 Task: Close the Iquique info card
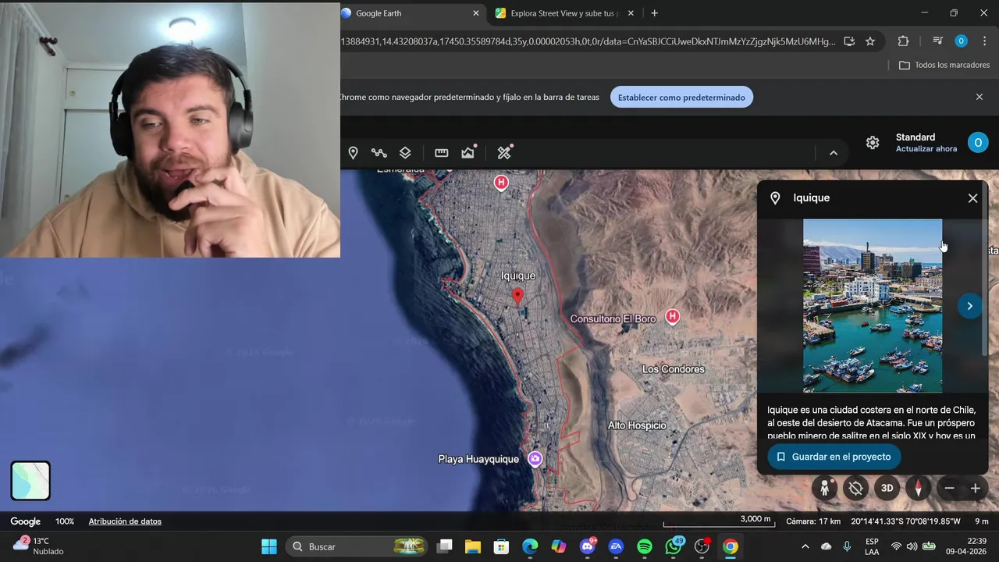point(972,198)
